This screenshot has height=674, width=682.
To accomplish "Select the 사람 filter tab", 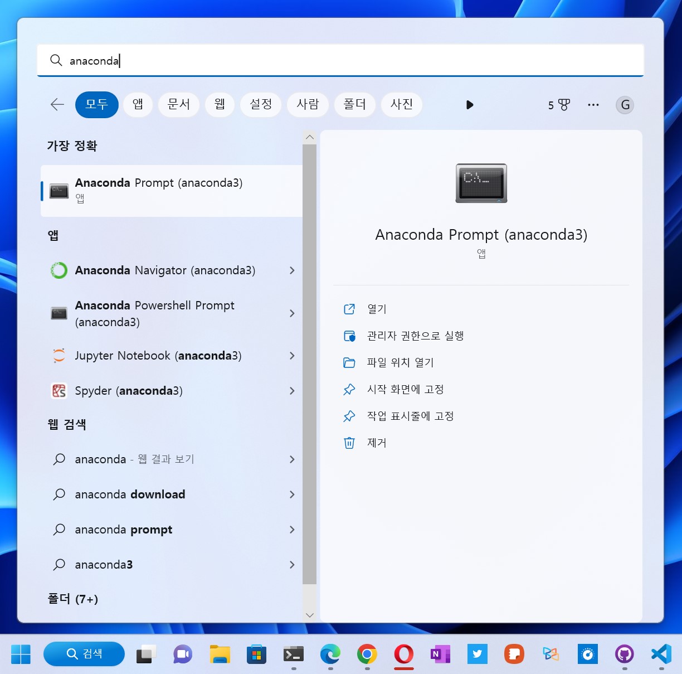I will click(x=308, y=105).
